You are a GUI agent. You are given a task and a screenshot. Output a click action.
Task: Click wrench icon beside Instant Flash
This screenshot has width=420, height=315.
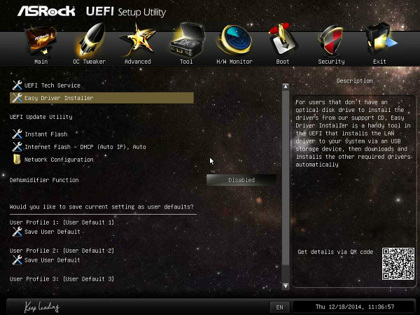[x=17, y=134]
